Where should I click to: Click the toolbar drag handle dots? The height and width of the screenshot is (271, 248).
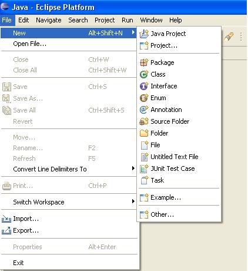pos(241,37)
